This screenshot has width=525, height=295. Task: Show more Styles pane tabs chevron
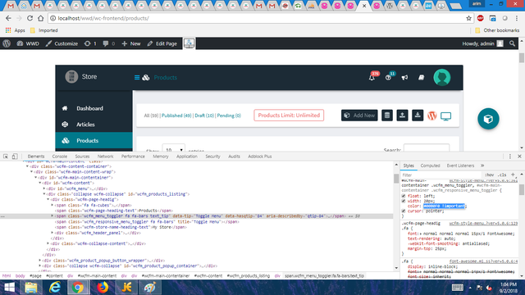[x=482, y=166]
